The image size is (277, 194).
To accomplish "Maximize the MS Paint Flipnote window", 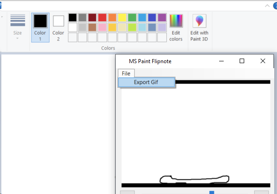I will click(242, 61).
